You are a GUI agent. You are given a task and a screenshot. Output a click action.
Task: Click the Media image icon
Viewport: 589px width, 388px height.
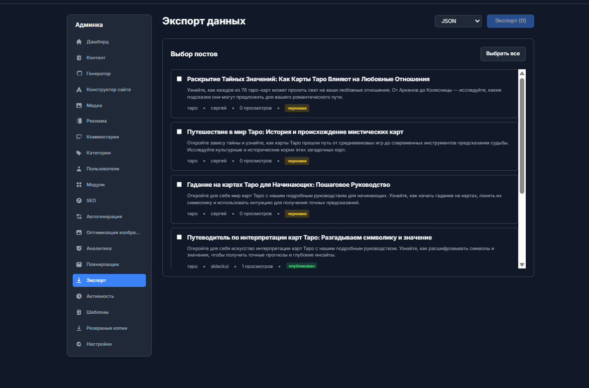click(x=79, y=106)
